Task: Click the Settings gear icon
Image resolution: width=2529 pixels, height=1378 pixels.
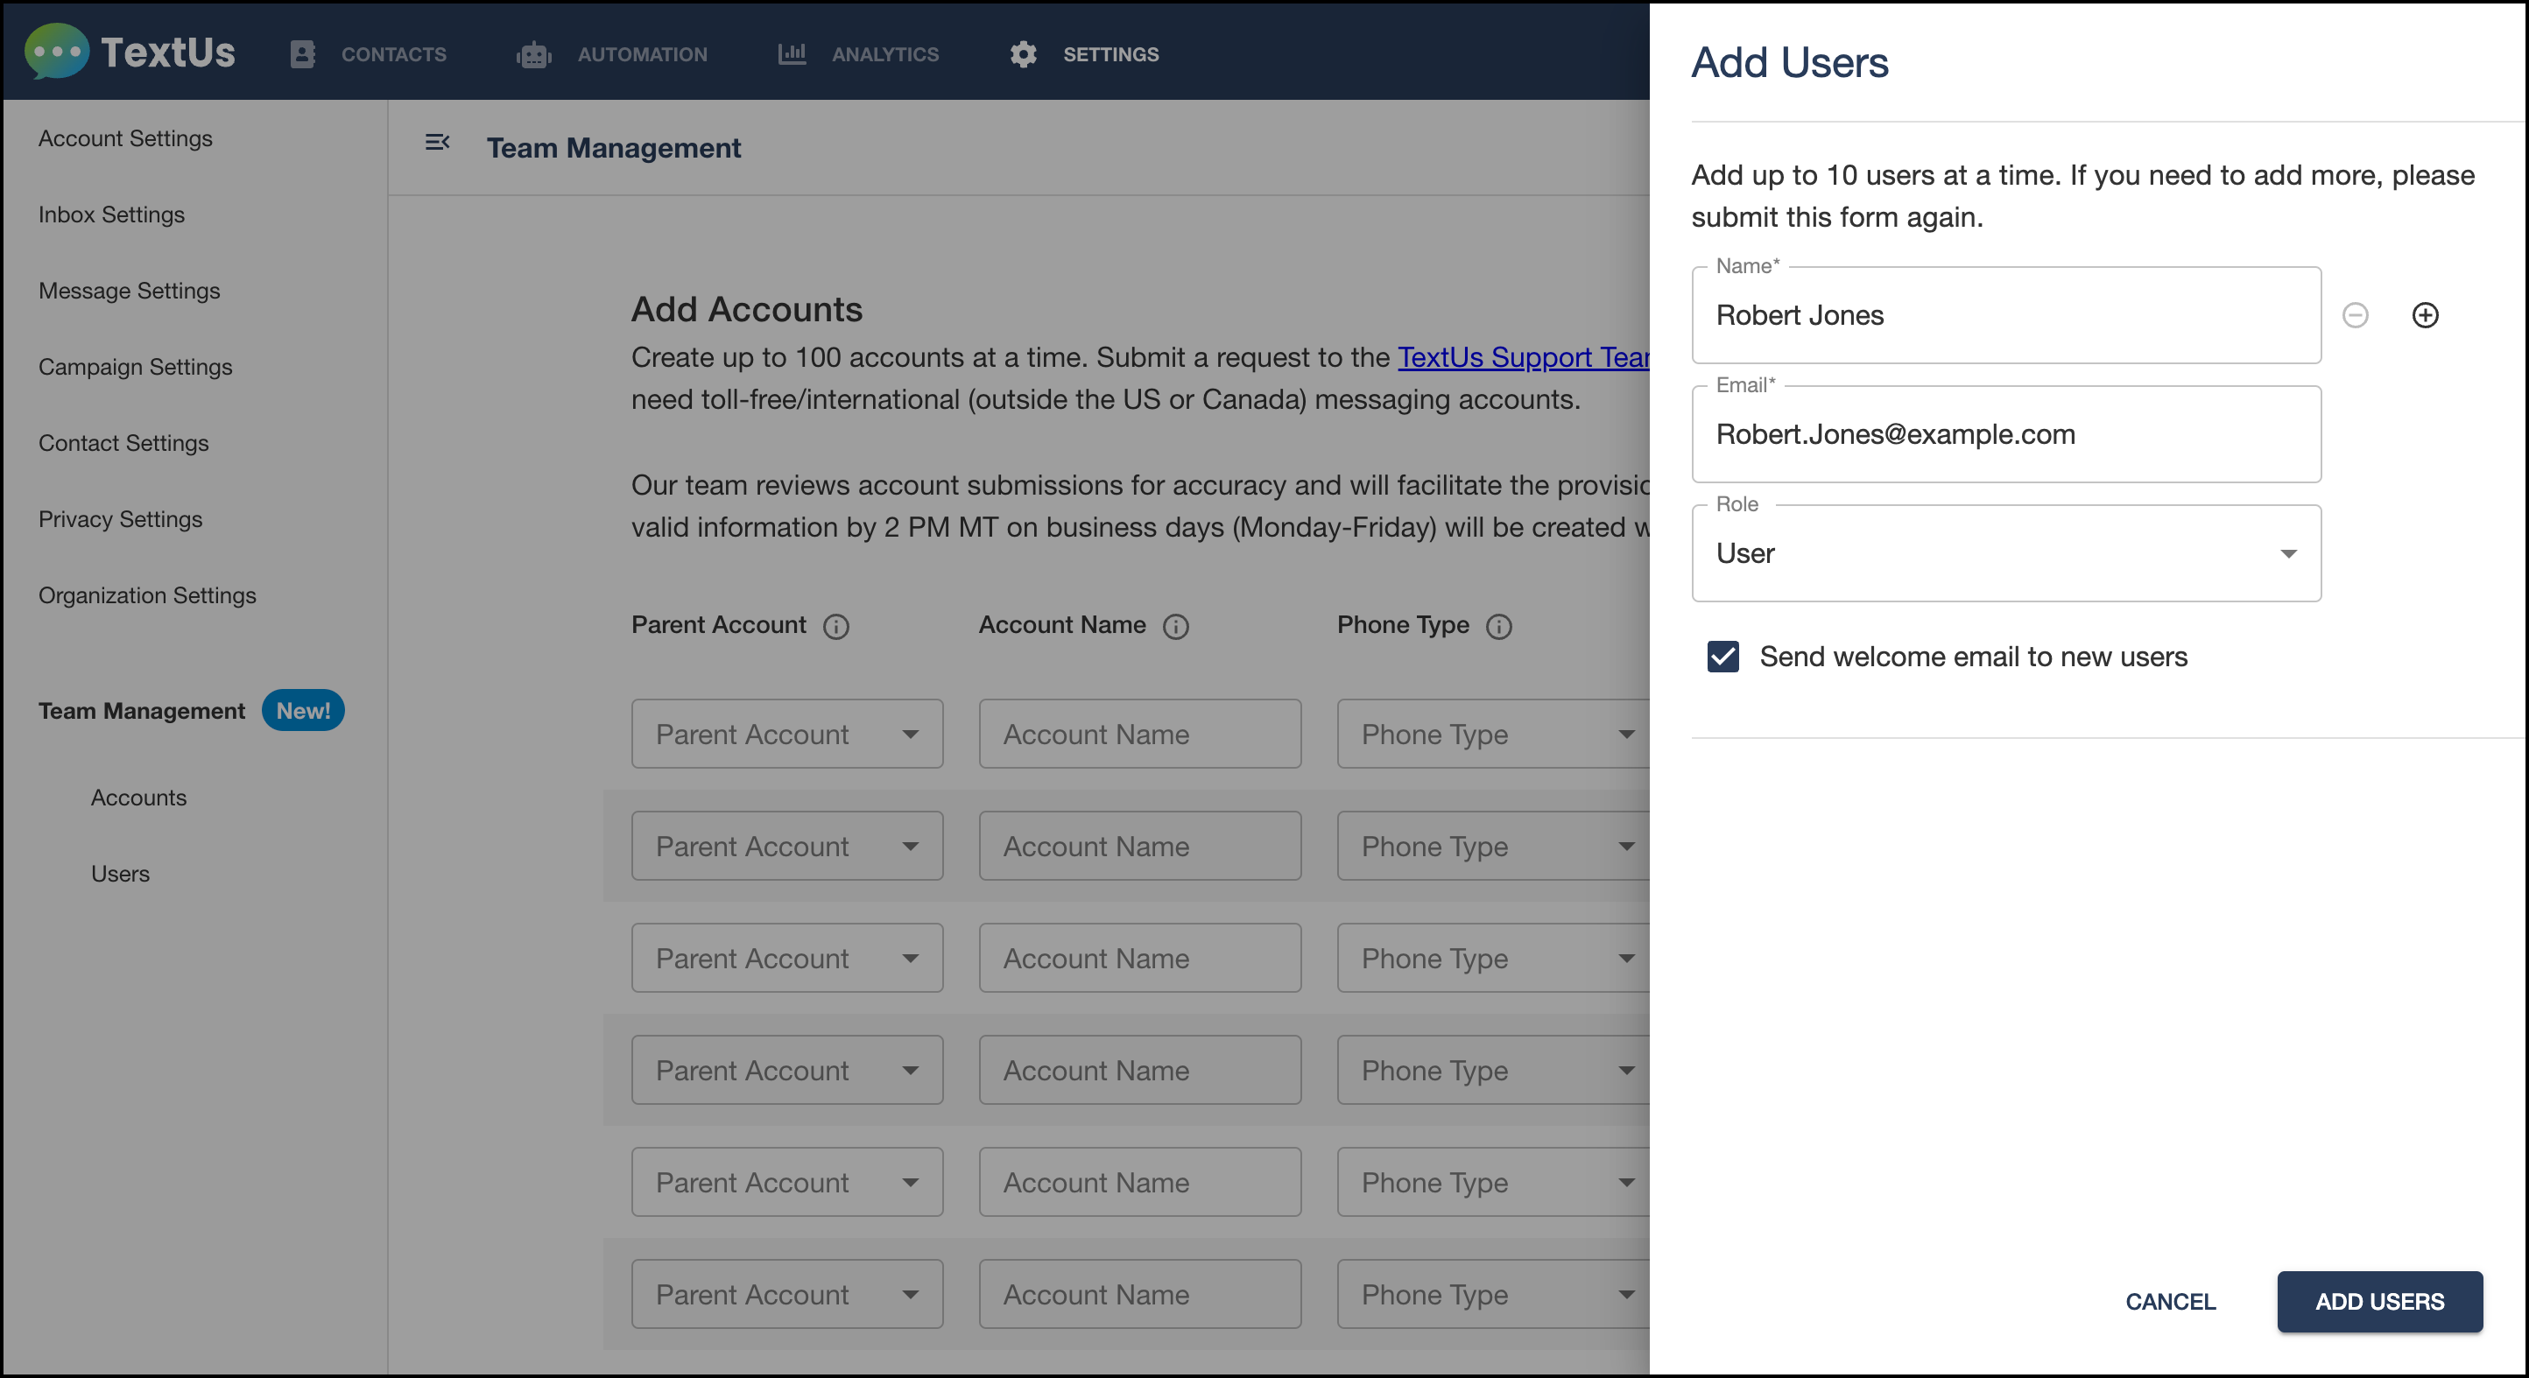Action: pos(1022,54)
